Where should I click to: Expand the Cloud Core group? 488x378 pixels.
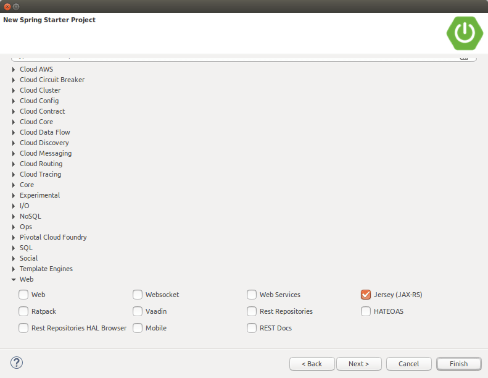tap(14, 122)
